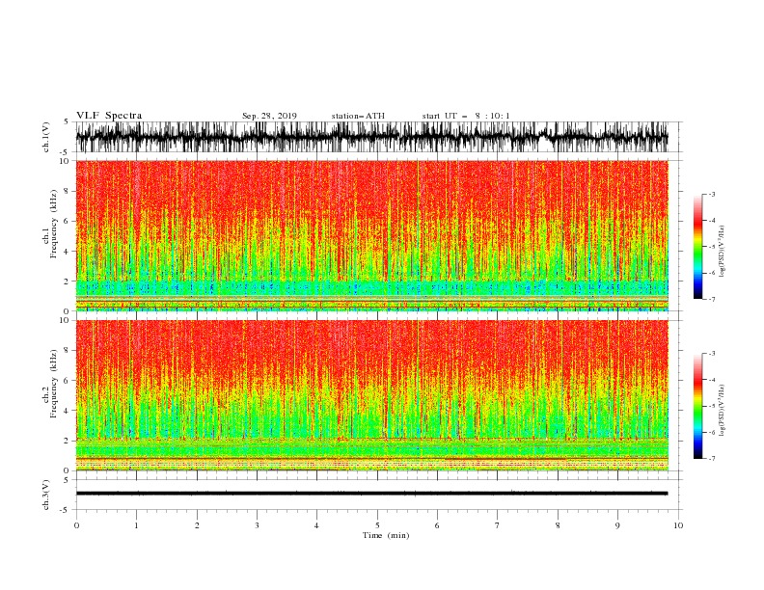Click the "6" minute tick on time axis

[x=437, y=525]
